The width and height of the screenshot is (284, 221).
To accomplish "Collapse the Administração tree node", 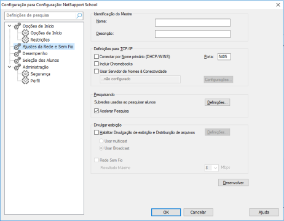I will tap(9, 67).
